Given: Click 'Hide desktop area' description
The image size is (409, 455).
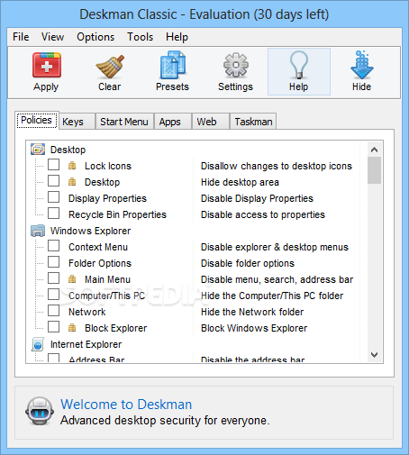Looking at the screenshot, I should coord(240,182).
